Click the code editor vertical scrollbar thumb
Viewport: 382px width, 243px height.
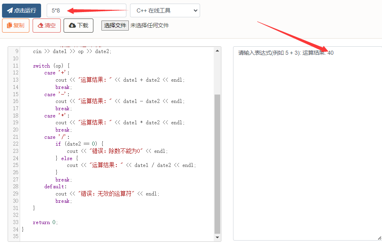(217, 164)
